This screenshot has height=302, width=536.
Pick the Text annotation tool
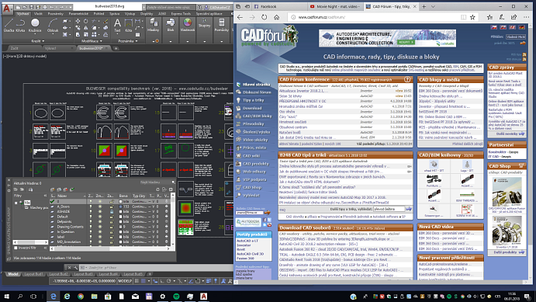click(117, 26)
